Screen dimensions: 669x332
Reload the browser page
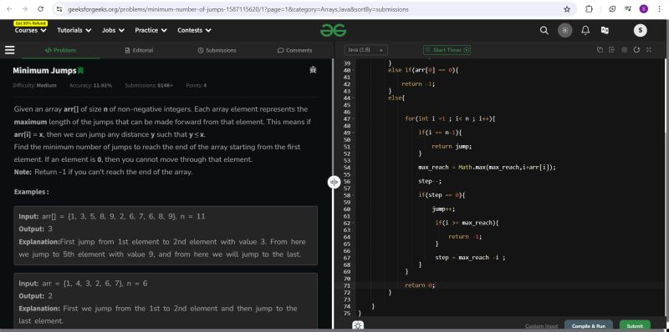pos(40,9)
